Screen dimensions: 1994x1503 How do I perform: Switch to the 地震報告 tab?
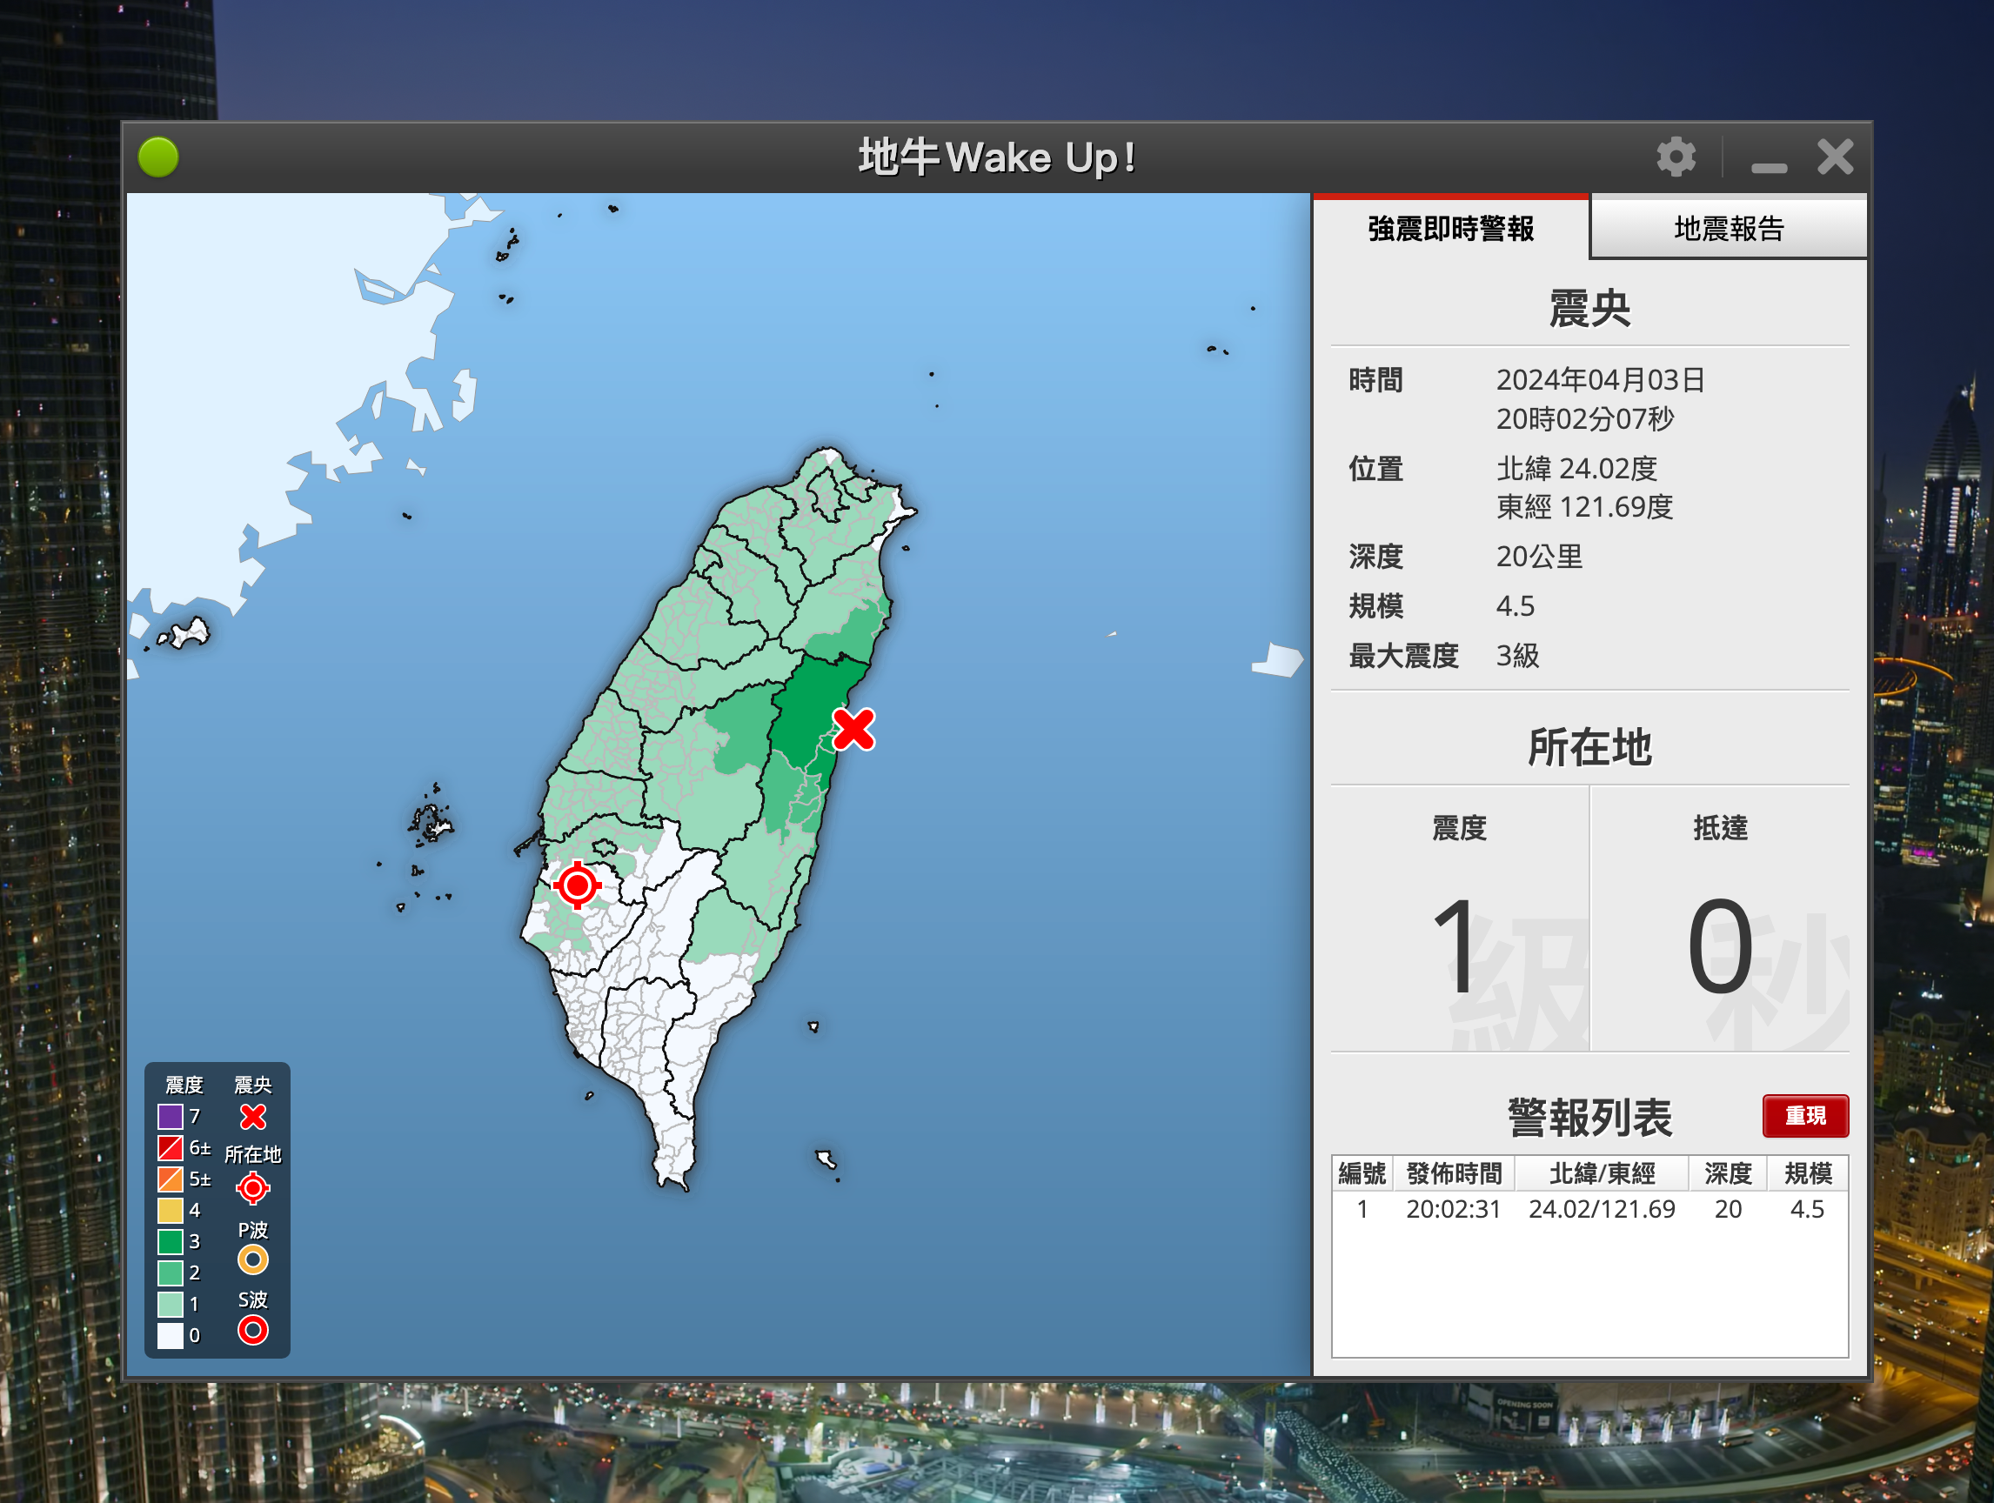point(1728,229)
